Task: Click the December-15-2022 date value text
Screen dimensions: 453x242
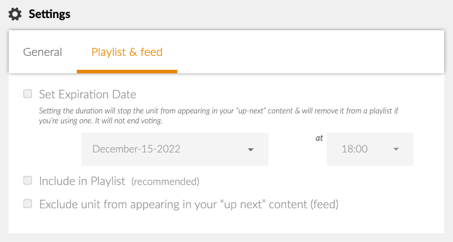Action: (x=136, y=149)
